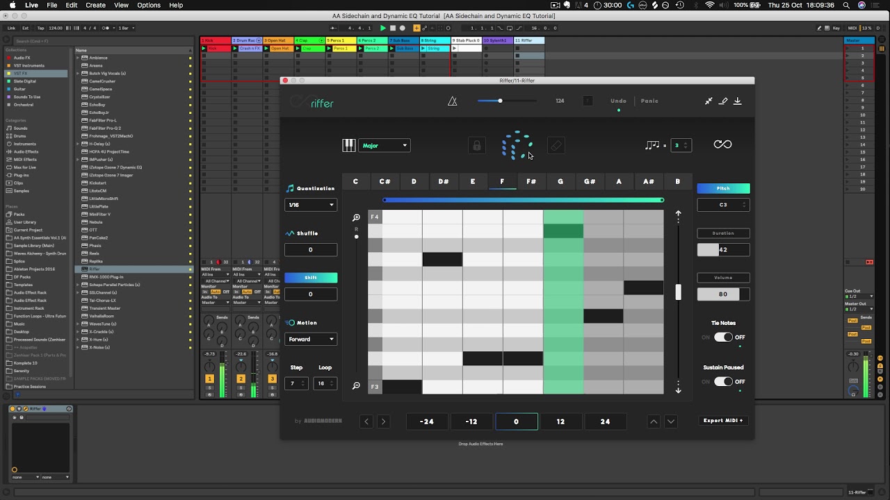The height and width of the screenshot is (500, 890).
Task: Click the Duration value bar showing 42
Action: click(723, 250)
